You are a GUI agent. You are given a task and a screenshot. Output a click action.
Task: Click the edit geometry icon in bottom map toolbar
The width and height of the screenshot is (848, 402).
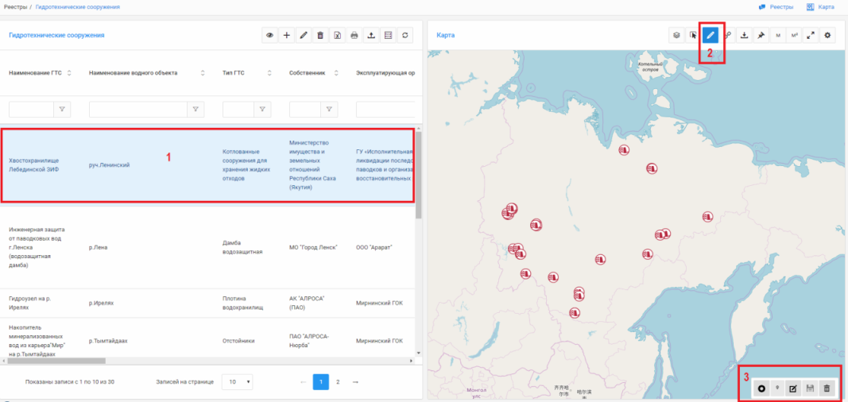(792, 388)
